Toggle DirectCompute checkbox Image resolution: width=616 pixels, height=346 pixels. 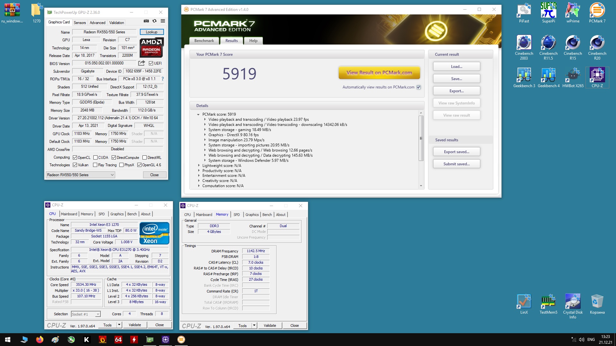tap(114, 158)
